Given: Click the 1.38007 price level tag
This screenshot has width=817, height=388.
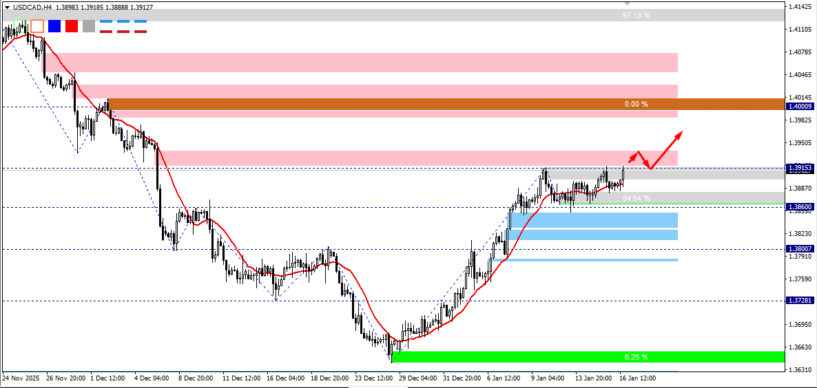Looking at the screenshot, I should (800, 248).
